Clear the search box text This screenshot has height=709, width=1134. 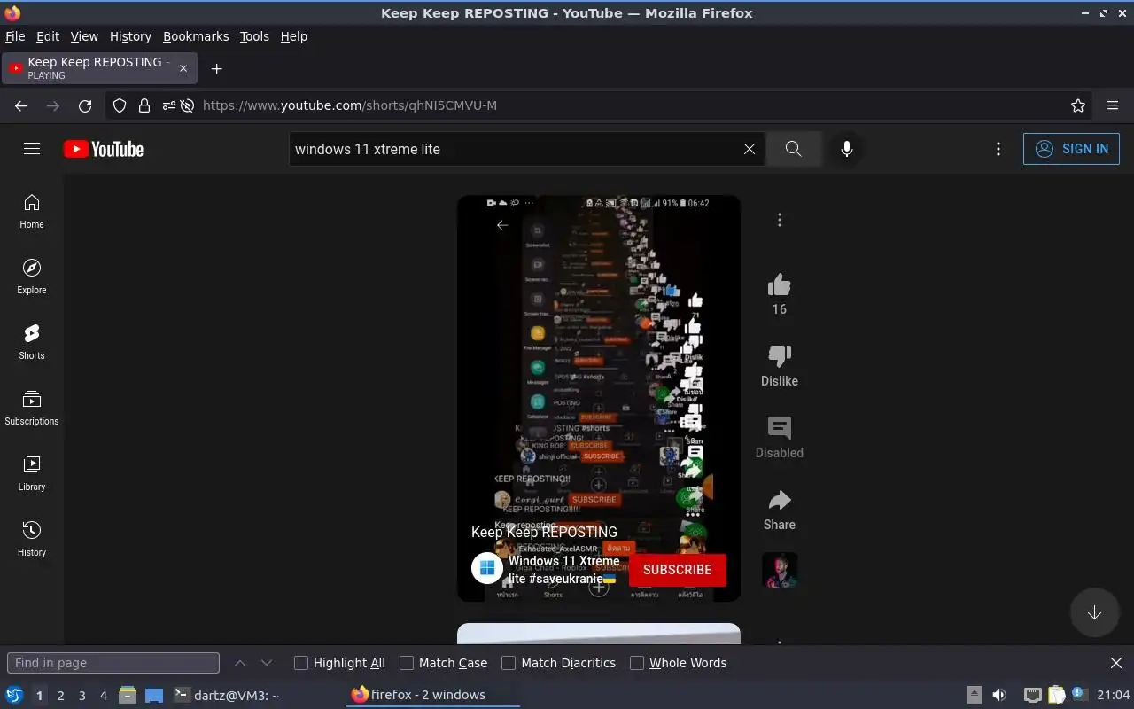(750, 149)
